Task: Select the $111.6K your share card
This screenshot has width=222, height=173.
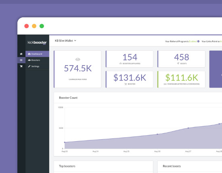Action: coord(181,79)
